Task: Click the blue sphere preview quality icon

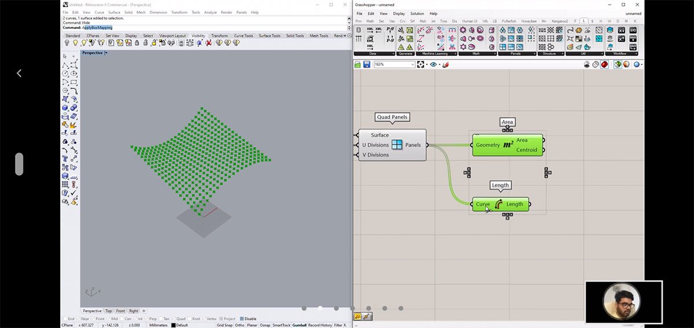Action: click(x=637, y=64)
